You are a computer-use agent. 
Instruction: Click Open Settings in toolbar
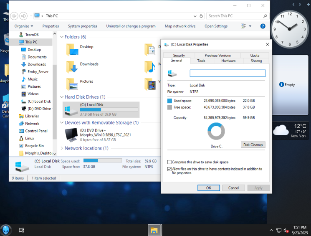pyautogui.click(x=216, y=26)
